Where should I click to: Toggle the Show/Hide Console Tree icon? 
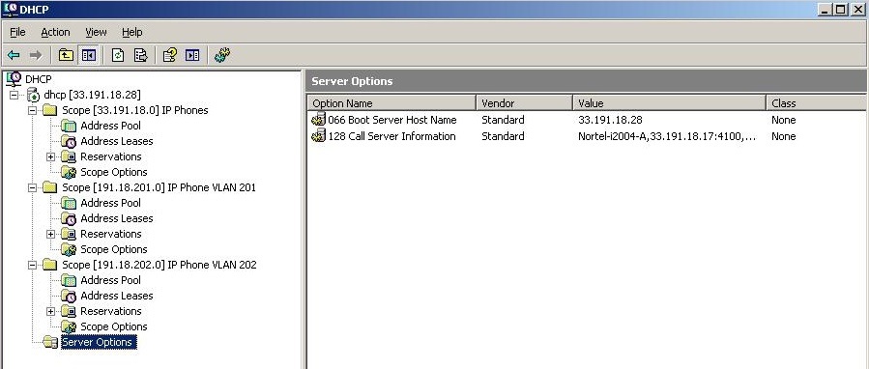[x=89, y=55]
